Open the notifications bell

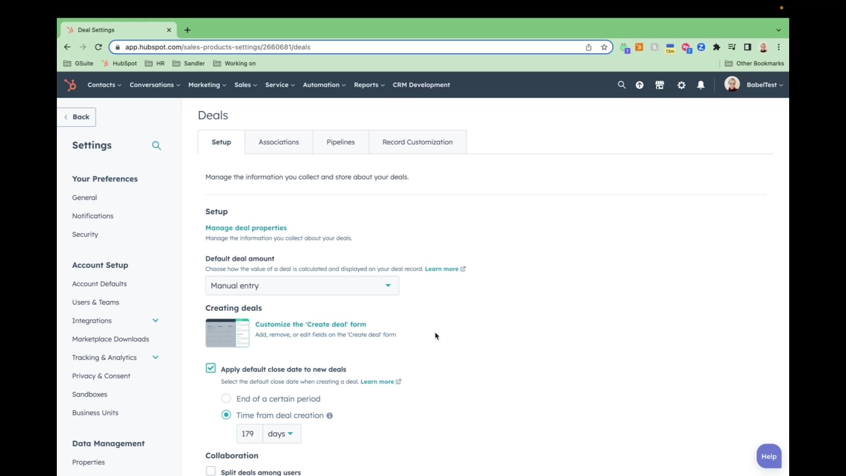701,85
